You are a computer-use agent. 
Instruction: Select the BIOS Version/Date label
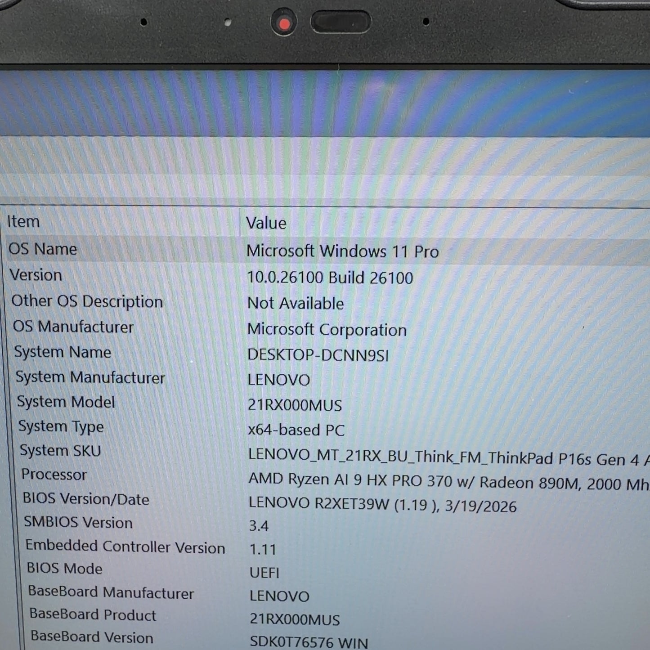86,498
